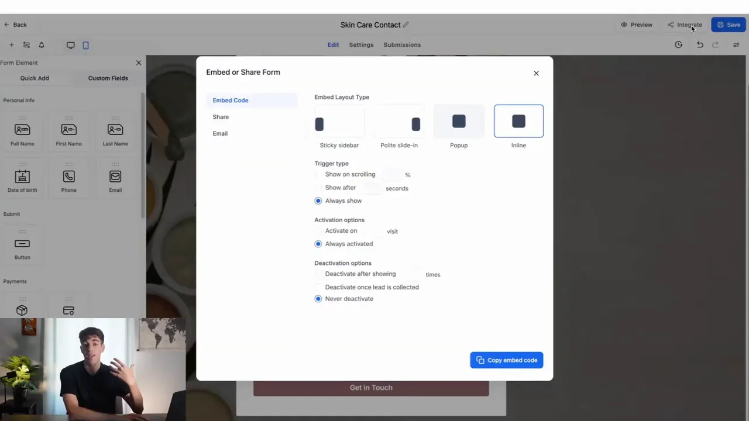Click Get in Touch form button

tap(371, 388)
